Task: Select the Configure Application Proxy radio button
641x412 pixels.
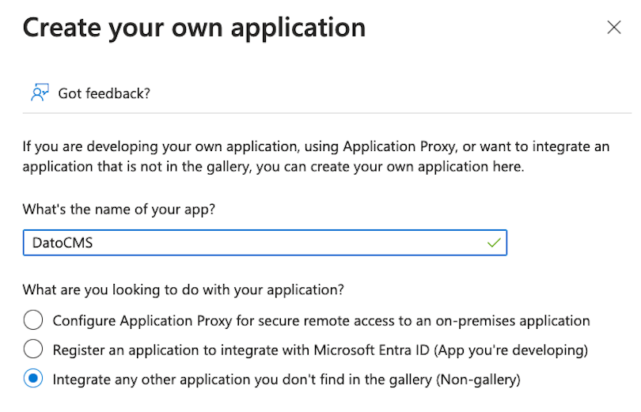Action: point(33,319)
